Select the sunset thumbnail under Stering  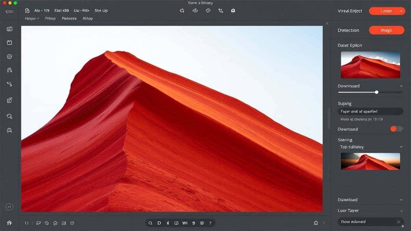coord(370,162)
